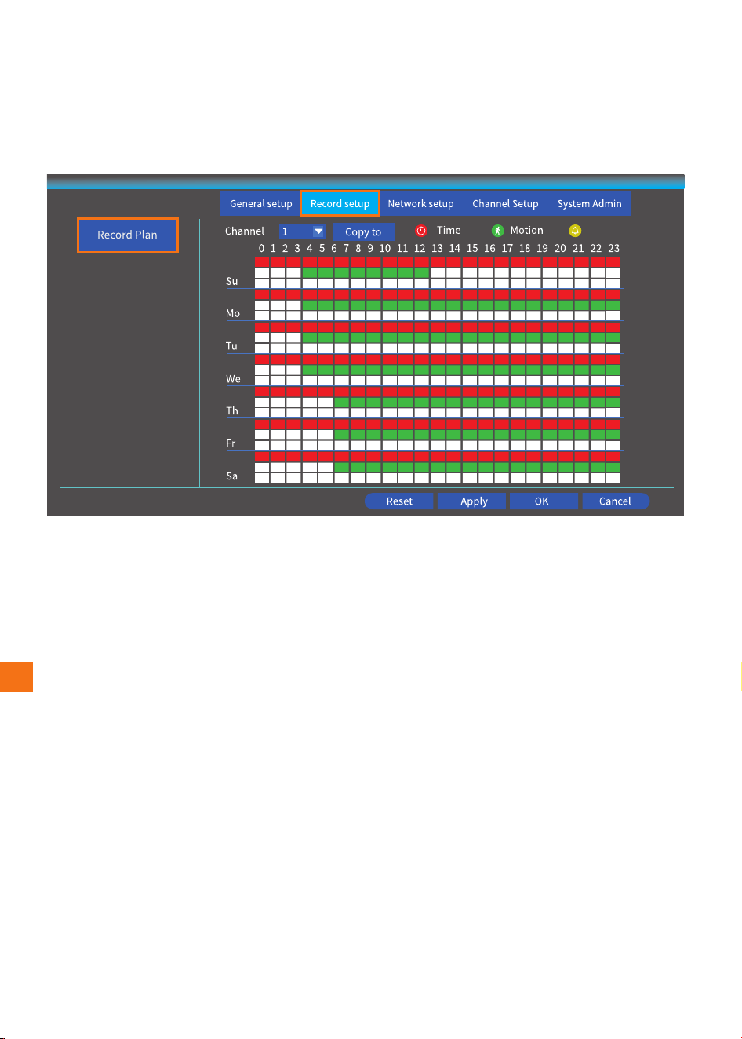Toggle Monday hour 0 red time cell
The image size is (742, 1039).
262,294
